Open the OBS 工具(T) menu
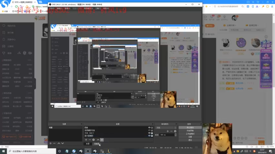Viewport: 275px width, 154px height. click(x=98, y=8)
